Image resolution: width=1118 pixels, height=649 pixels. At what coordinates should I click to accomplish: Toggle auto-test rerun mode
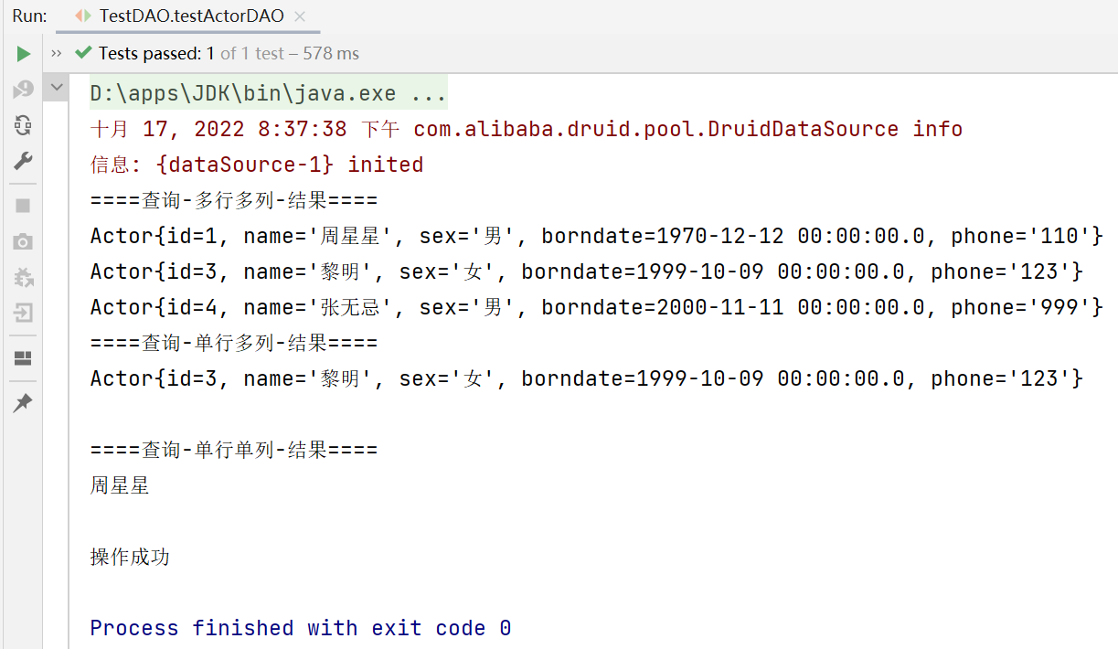click(23, 125)
